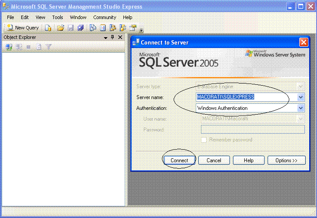Screen dimensions: 317x218
Task: Open the View menu
Action: (40, 17)
